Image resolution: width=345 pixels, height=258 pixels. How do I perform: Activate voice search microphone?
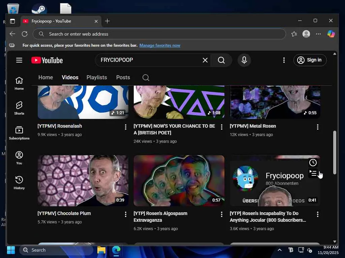click(x=244, y=60)
